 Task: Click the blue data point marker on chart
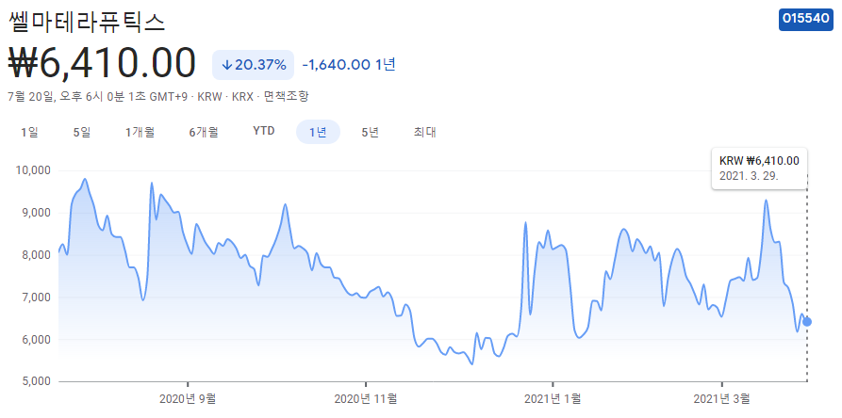(x=806, y=322)
